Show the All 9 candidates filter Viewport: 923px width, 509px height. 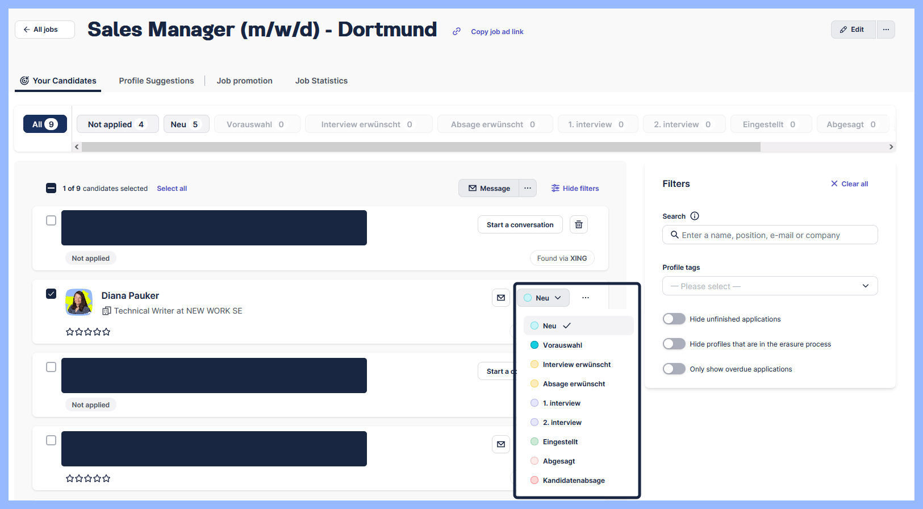[45, 124]
